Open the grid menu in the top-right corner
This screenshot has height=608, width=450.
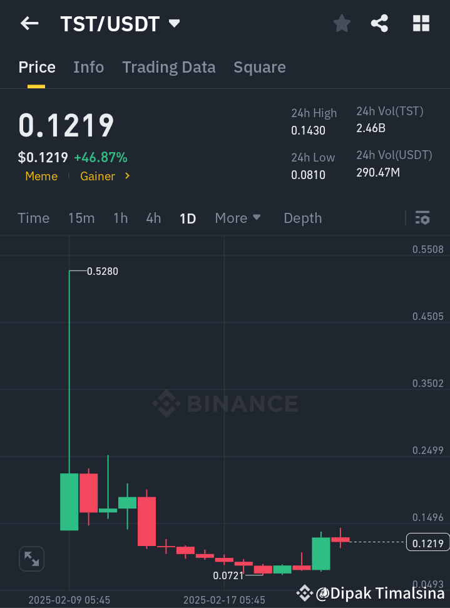421,23
